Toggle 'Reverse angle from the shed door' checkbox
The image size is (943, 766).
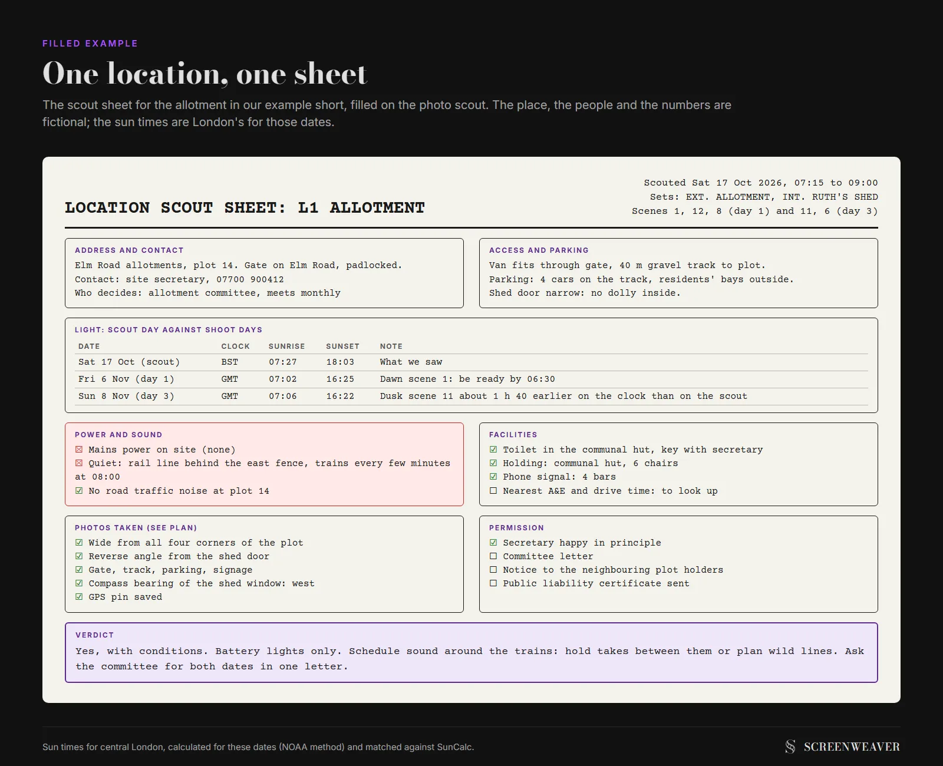tap(79, 556)
